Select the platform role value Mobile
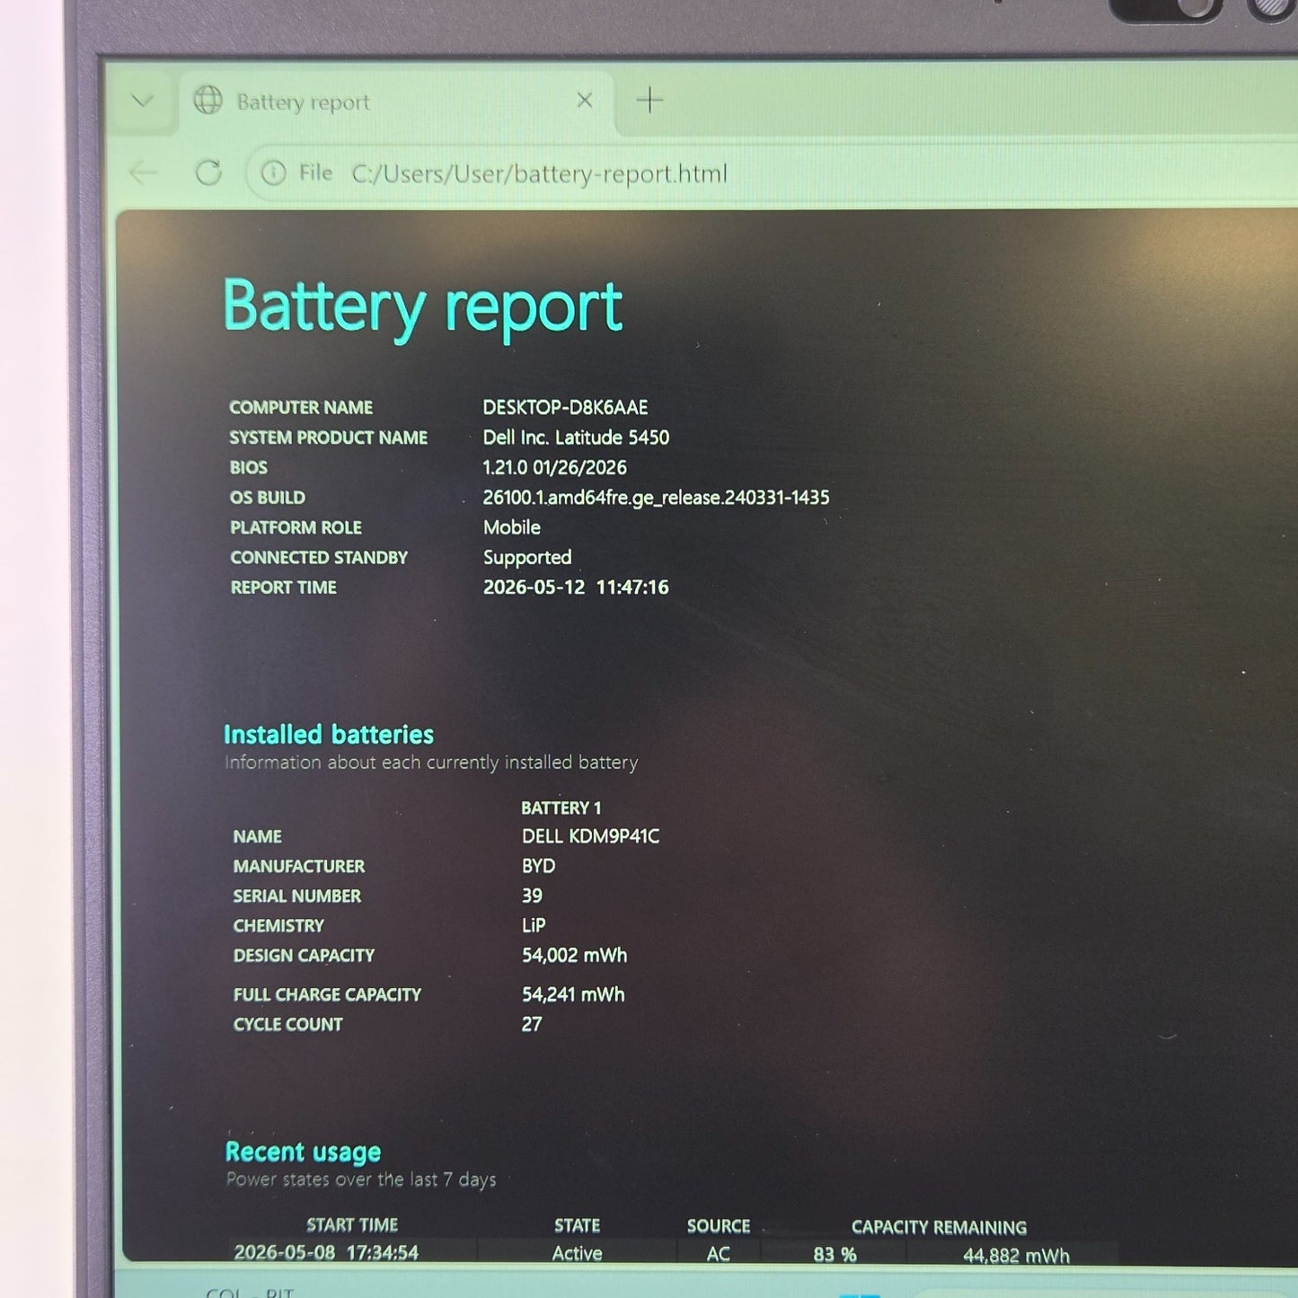1298x1298 pixels. [x=512, y=527]
